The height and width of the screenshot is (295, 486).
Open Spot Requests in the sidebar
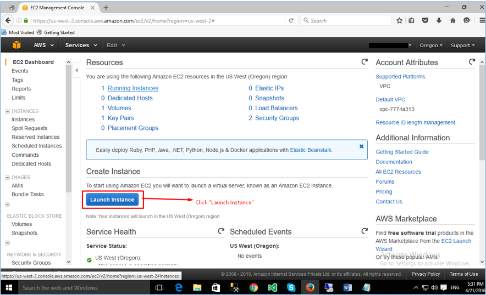coord(30,128)
